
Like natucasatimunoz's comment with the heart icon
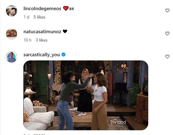[x=167, y=33]
